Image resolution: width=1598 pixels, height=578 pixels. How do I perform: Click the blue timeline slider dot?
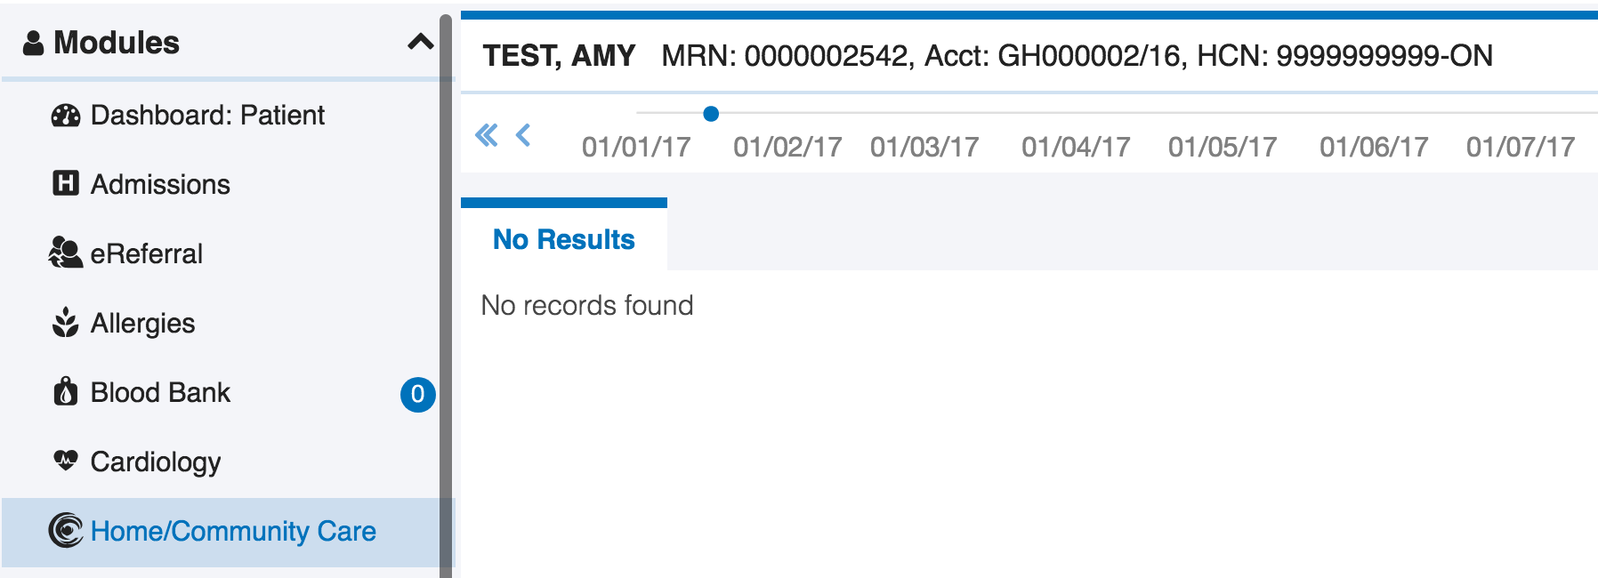[x=711, y=114]
